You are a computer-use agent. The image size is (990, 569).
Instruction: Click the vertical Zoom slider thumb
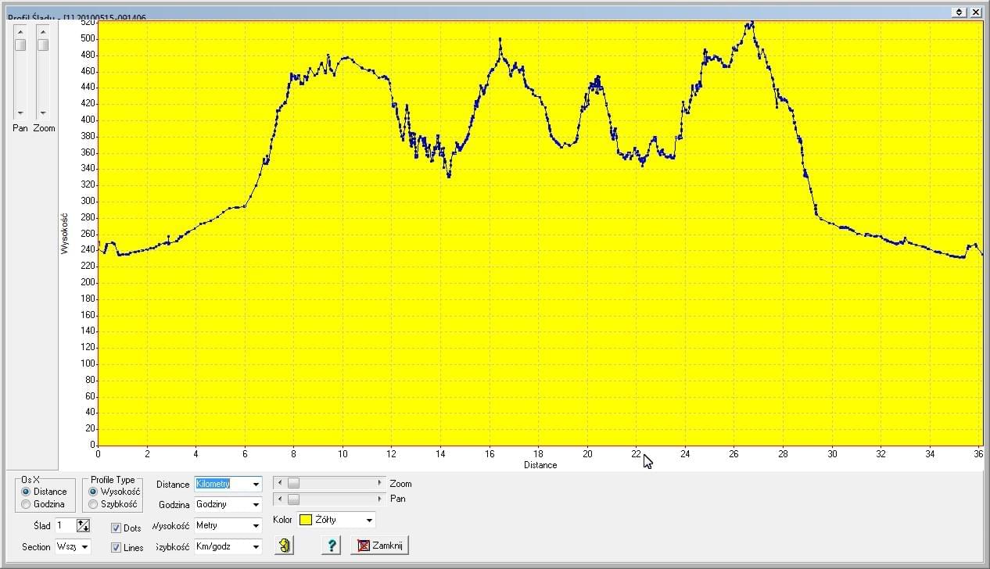[43, 45]
